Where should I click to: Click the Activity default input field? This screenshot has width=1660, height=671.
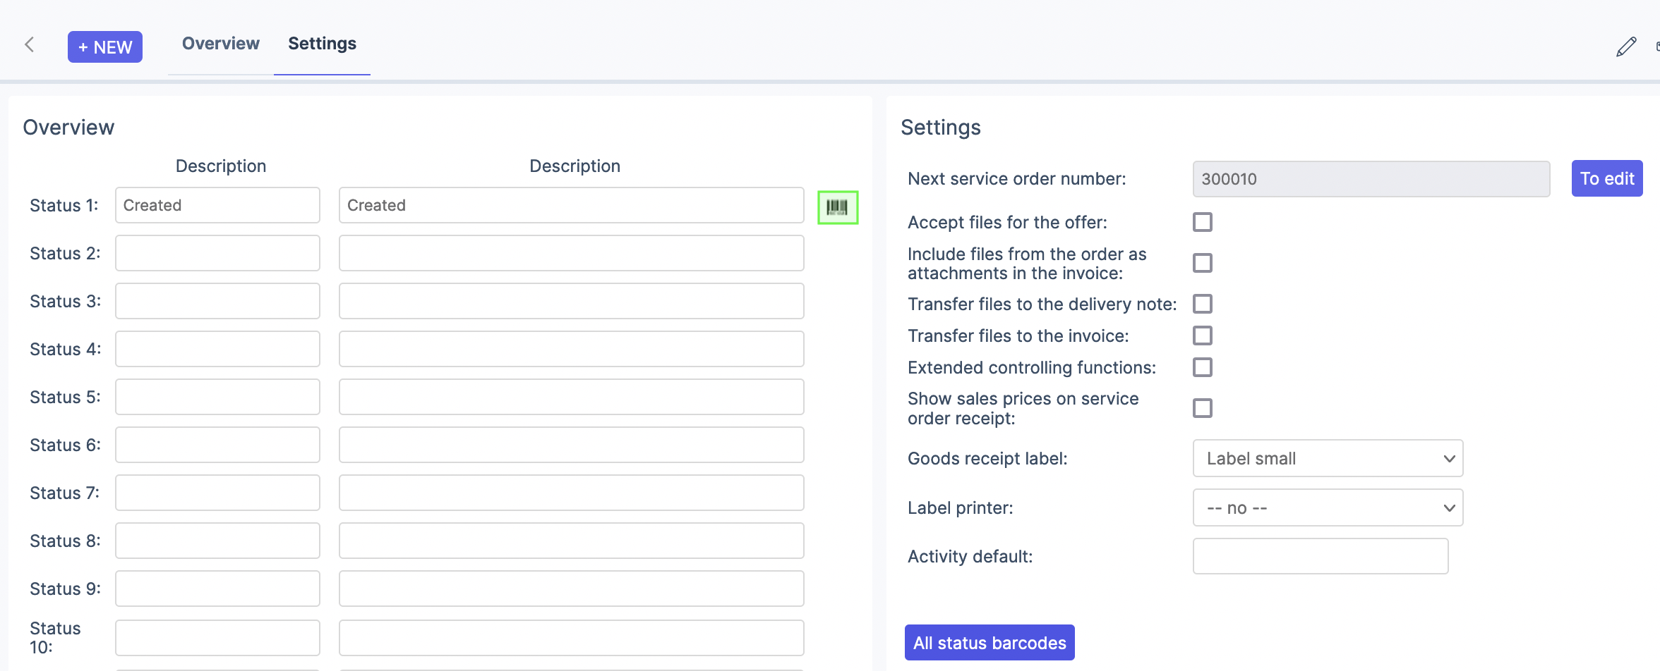point(1320,556)
